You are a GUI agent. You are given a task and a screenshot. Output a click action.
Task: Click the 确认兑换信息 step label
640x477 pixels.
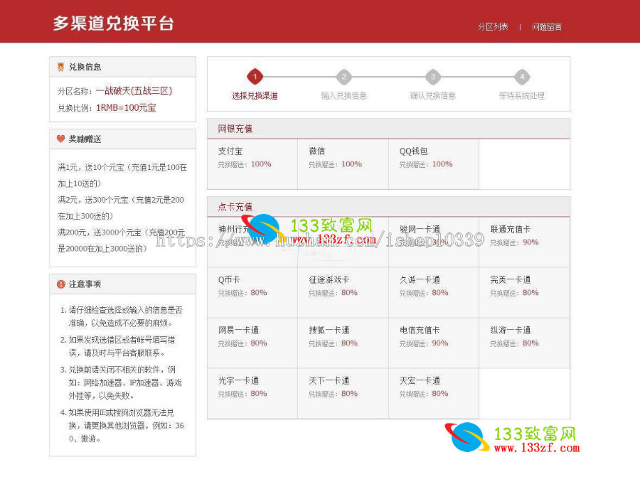[432, 96]
